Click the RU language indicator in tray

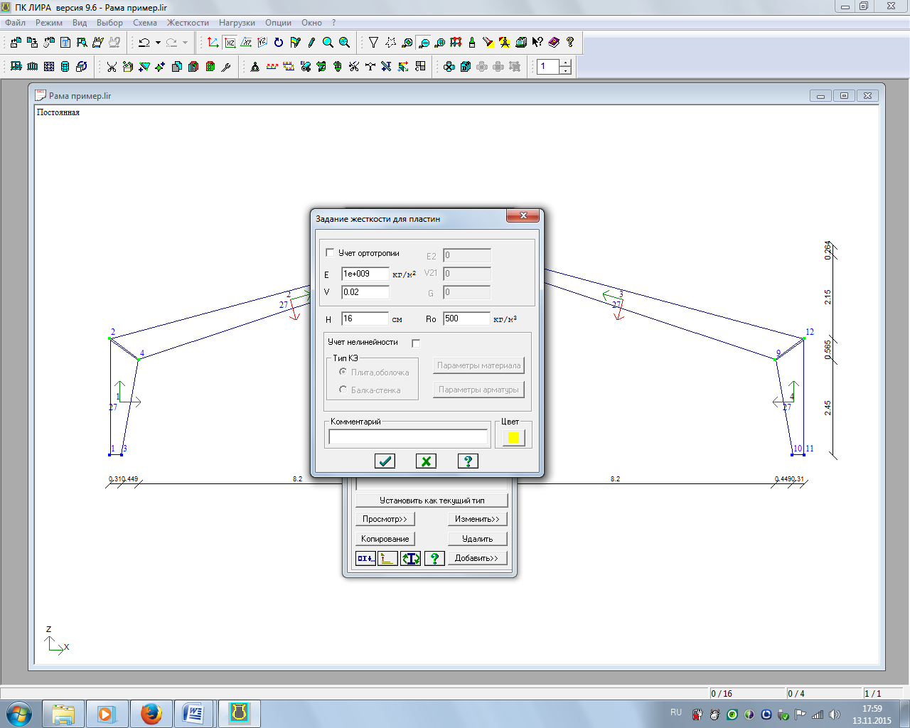(675, 712)
